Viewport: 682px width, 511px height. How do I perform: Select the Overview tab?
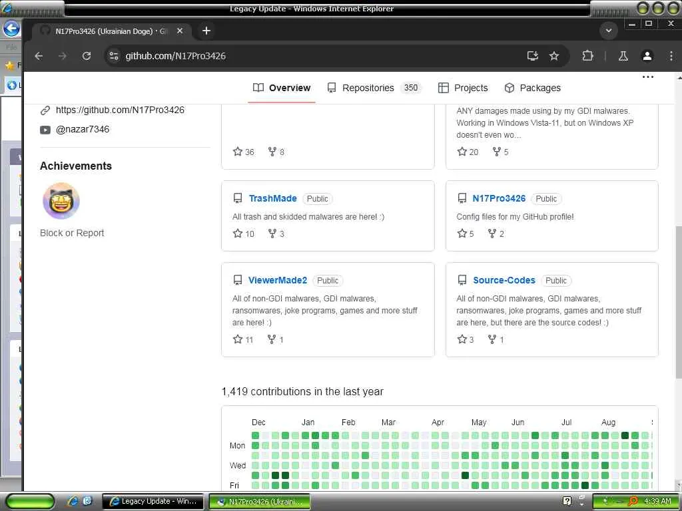(x=282, y=88)
